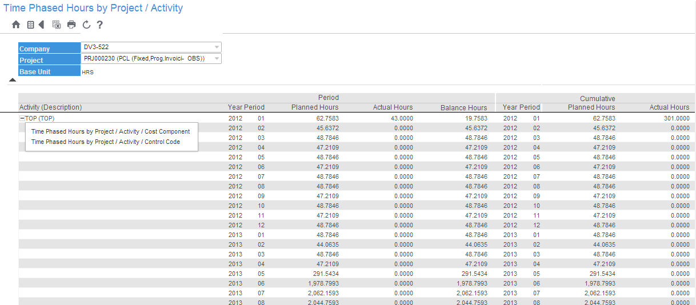696x305 pixels.
Task: Export the report to Excel
Action: point(57,25)
